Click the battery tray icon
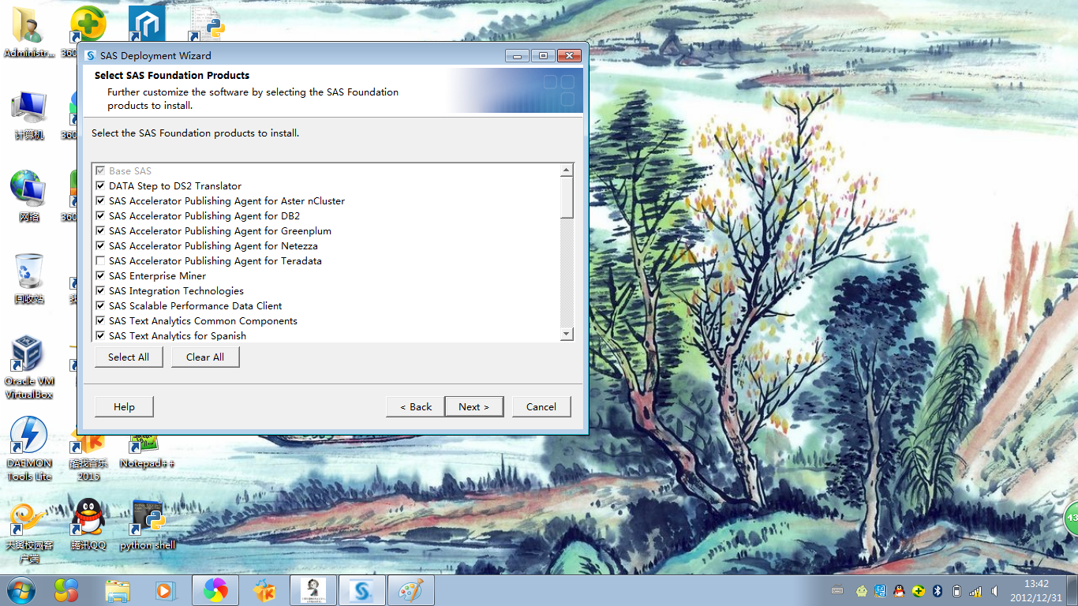The width and height of the screenshot is (1078, 606). 956,590
